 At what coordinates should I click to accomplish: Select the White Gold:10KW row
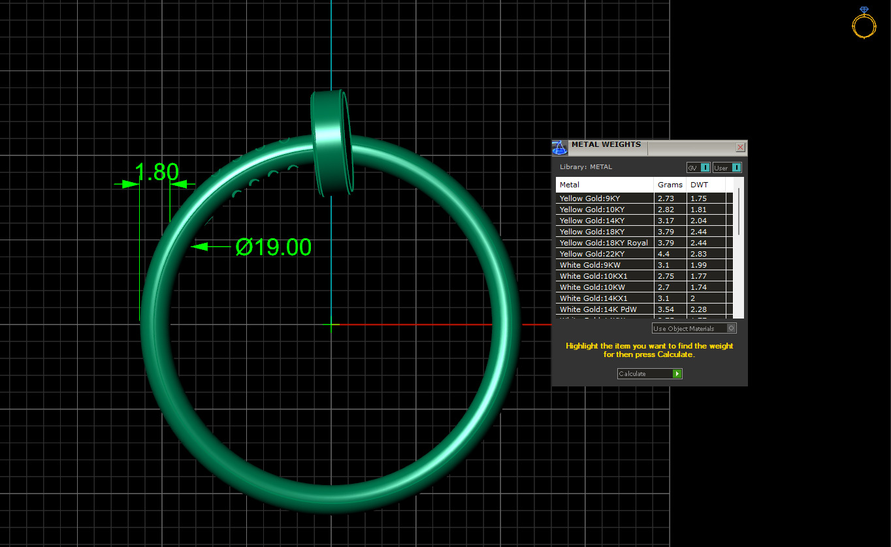[x=645, y=287]
